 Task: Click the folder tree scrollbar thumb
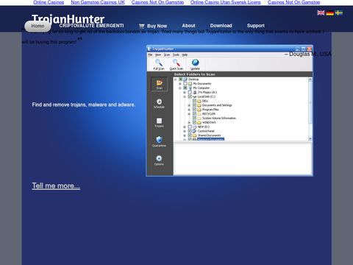point(310,102)
